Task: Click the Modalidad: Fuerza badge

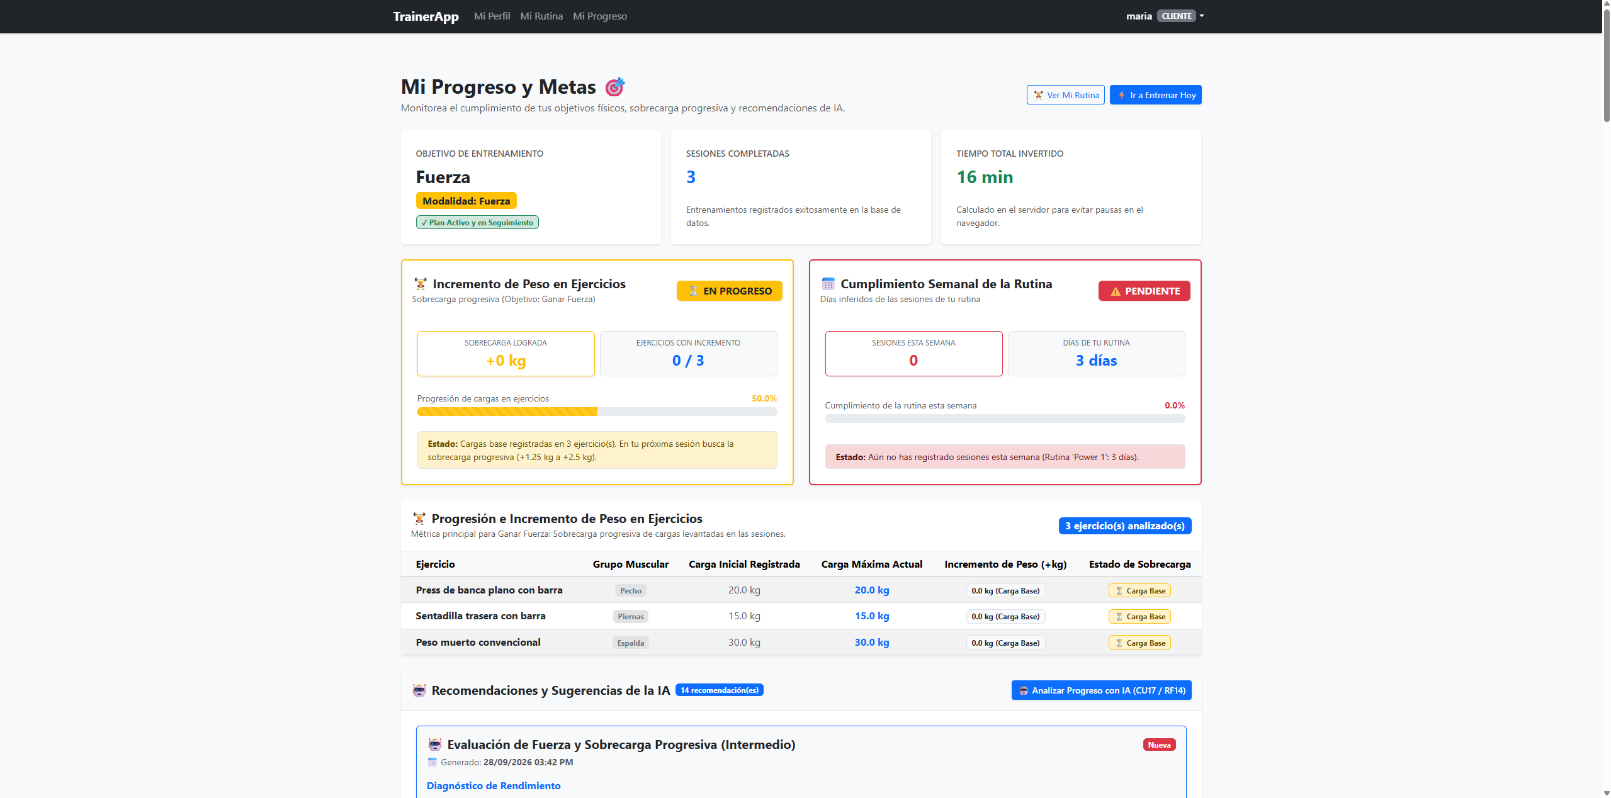Action: pos(466,201)
